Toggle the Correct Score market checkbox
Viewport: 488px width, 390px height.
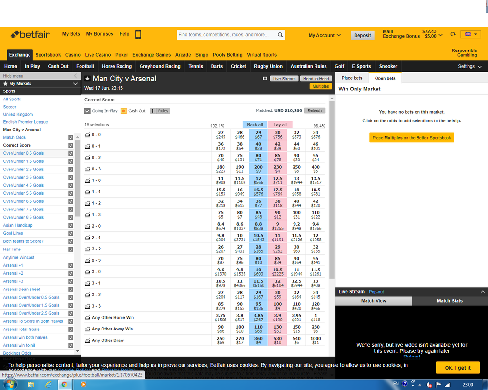tap(71, 146)
